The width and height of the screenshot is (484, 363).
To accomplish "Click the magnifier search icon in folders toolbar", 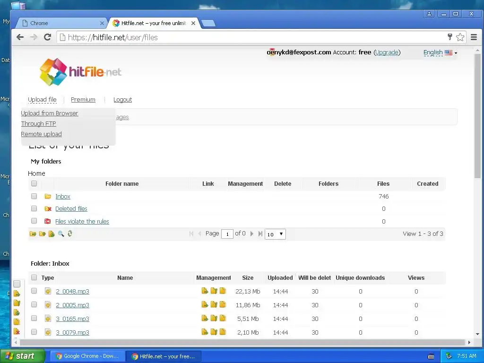I will (x=61, y=233).
